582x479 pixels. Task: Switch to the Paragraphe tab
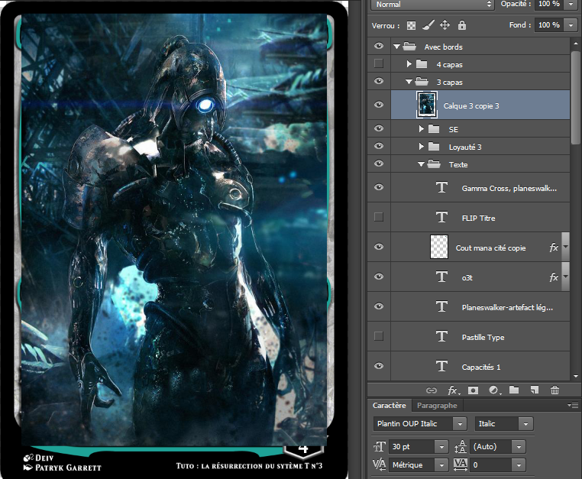[437, 406]
